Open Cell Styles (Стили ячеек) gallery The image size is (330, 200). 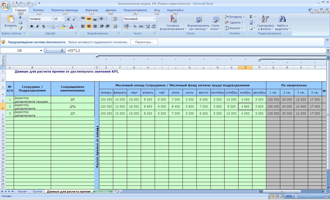[215, 23]
